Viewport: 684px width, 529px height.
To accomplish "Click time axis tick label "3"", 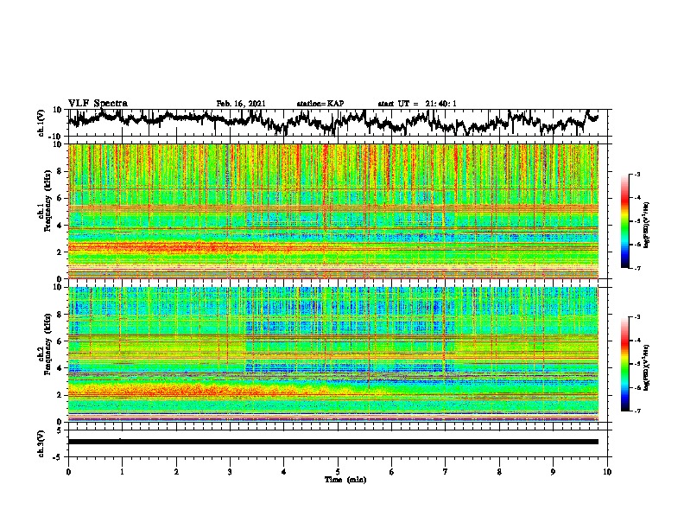I will coord(230,472).
